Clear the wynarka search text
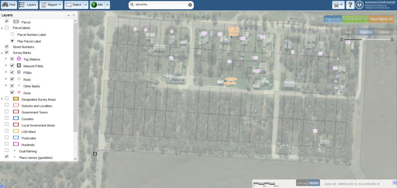Image resolution: width=397 pixels, height=188 pixels. point(190,5)
